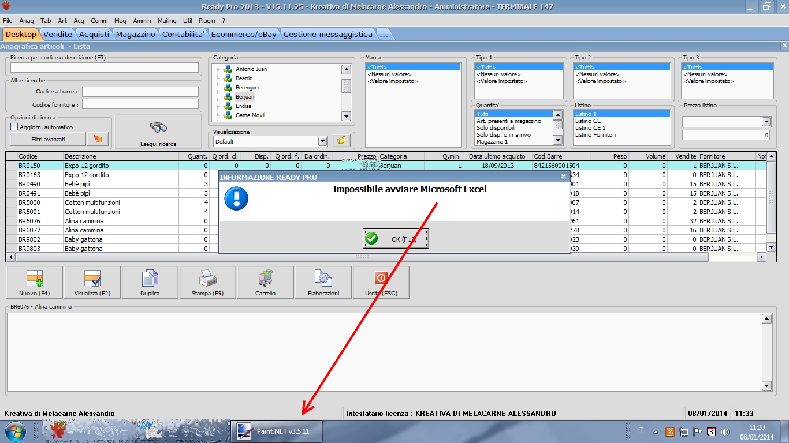Enable Aggiorn. automatico checkbox
Screen dimensions: 789x443
(x=14, y=127)
